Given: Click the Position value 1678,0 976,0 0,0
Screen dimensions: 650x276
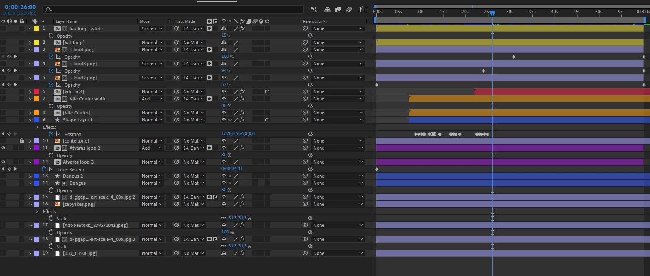Looking at the screenshot, I should coord(238,134).
